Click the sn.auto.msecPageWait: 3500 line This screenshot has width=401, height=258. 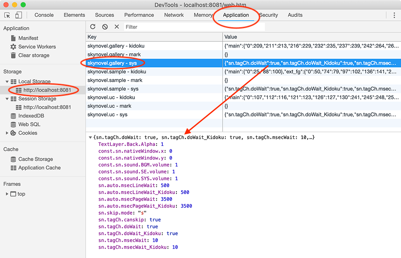coord(135,199)
